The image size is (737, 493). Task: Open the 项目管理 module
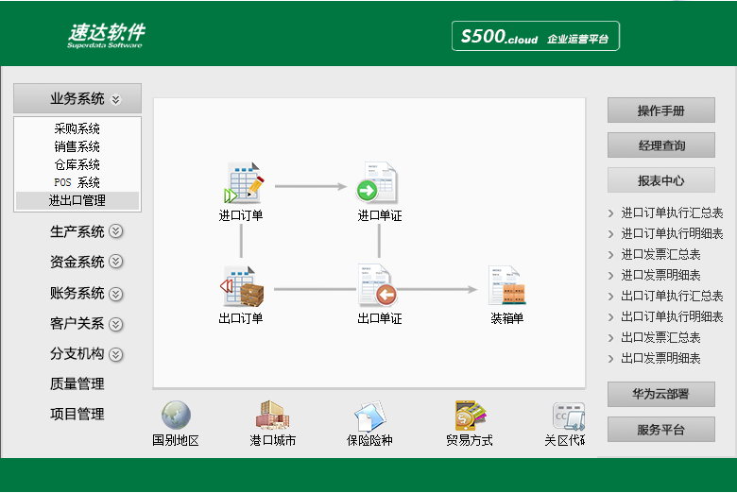77,414
